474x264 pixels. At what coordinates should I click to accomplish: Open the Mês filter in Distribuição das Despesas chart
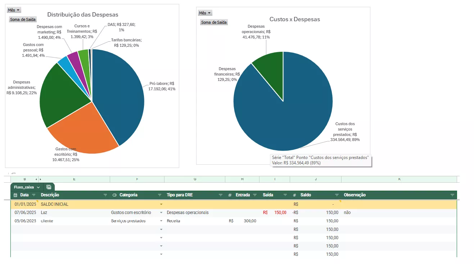14,10
